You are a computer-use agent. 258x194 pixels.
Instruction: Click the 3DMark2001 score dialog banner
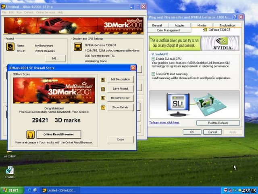pyautogui.click(x=54, y=91)
